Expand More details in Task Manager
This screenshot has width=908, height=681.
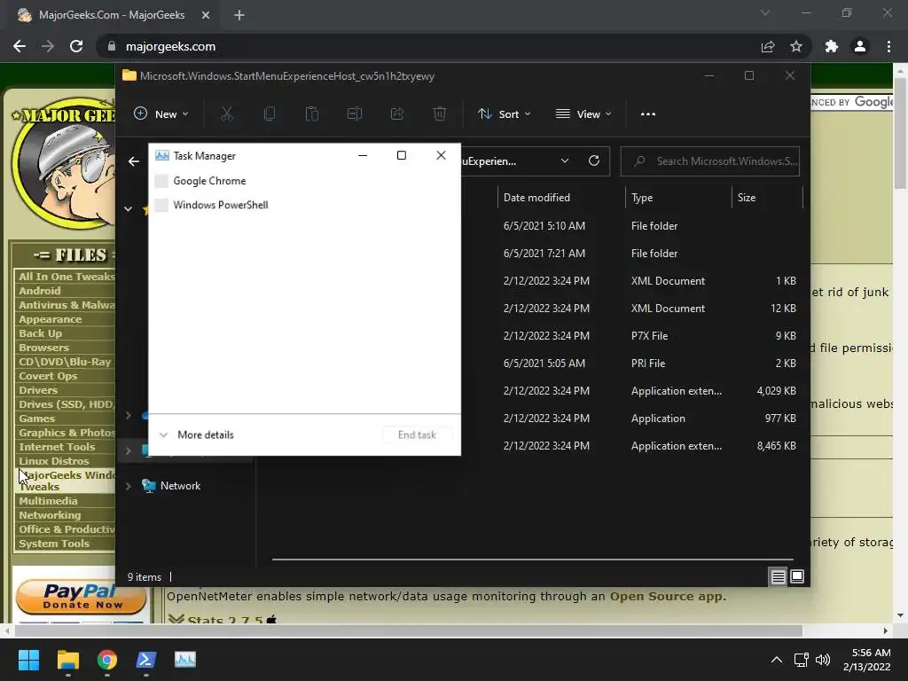[x=196, y=434]
